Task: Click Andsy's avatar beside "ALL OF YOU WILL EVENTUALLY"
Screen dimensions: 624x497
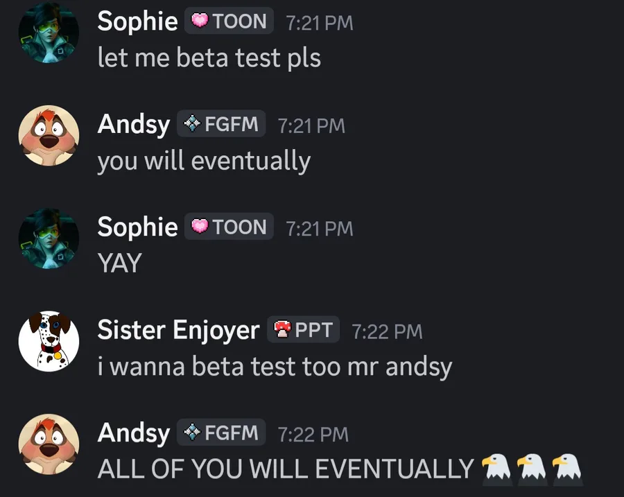Action: [x=49, y=444]
